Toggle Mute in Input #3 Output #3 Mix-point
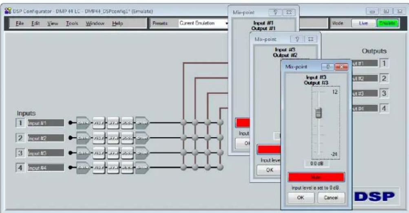This screenshot has height=213, width=409. [x=316, y=177]
